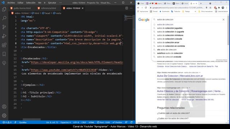Screen dimensions: 230x129
Task: Click the Port: 5500 Live Server status
Action: (103, 123)
